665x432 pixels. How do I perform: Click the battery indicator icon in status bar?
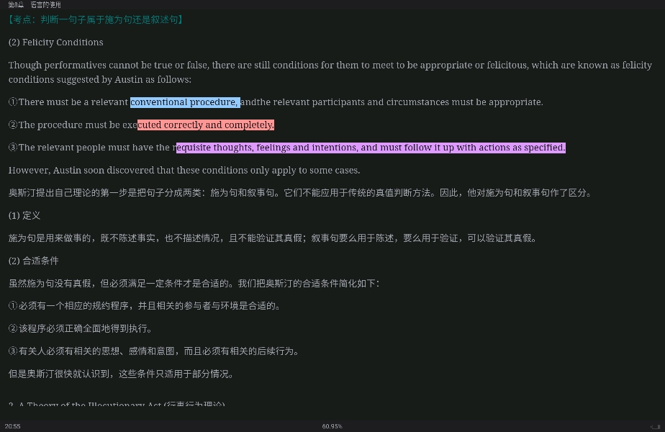(x=655, y=426)
